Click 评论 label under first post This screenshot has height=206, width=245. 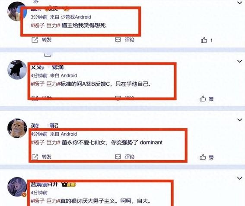click(130, 40)
